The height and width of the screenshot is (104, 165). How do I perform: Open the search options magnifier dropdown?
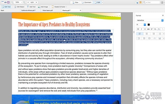[145, 2]
